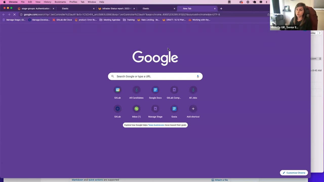
Task: Switch to the second Elastic tab
Action: 157,9
